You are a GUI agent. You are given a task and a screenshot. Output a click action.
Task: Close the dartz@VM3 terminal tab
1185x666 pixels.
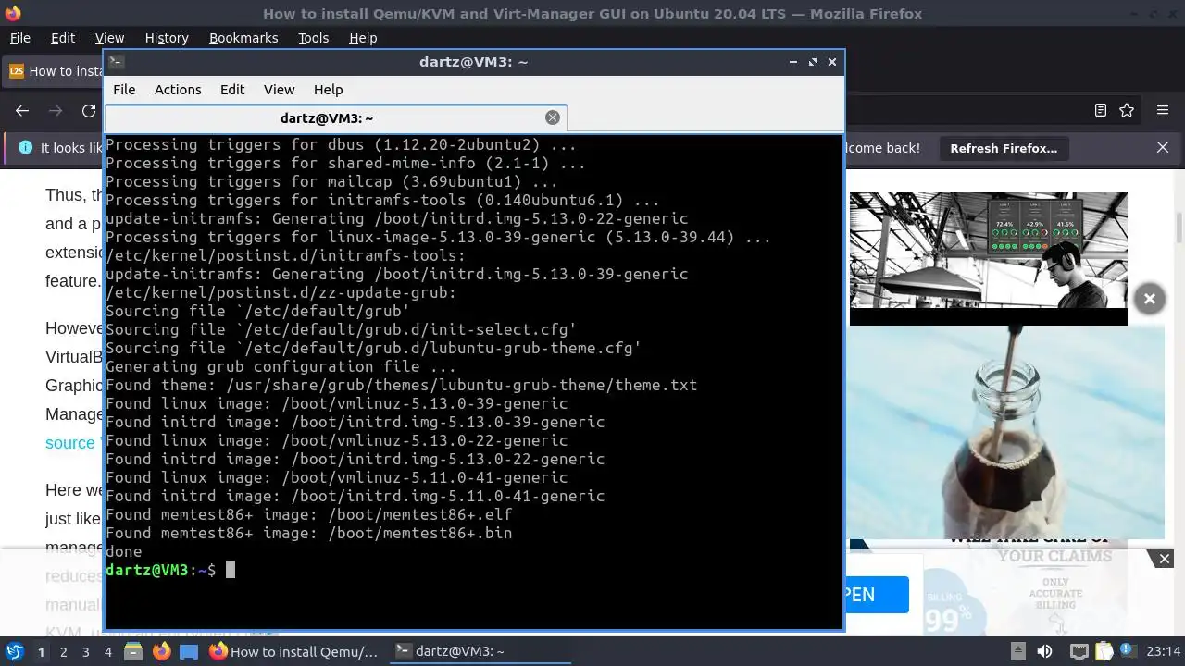553,117
